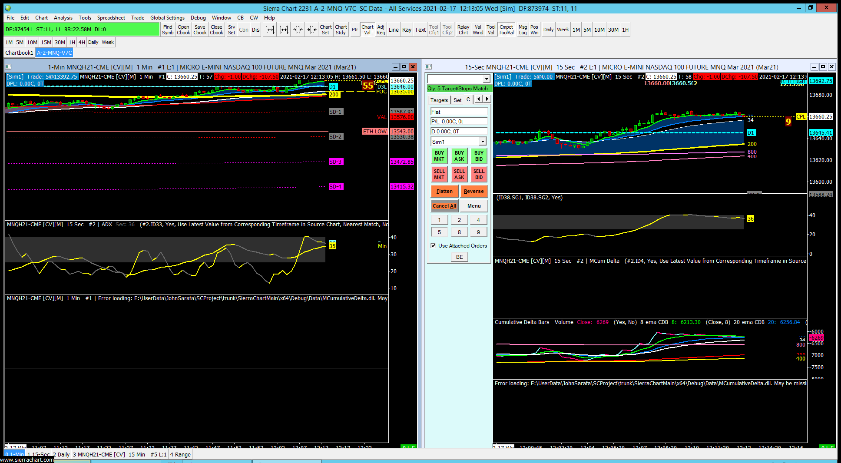Viewport: 841px width, 463px height.
Task: Toggle the Pointer tool mode
Action: tap(355, 30)
